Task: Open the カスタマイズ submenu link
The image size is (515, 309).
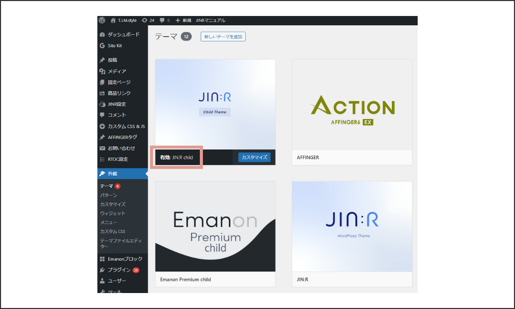Action: 113,204
